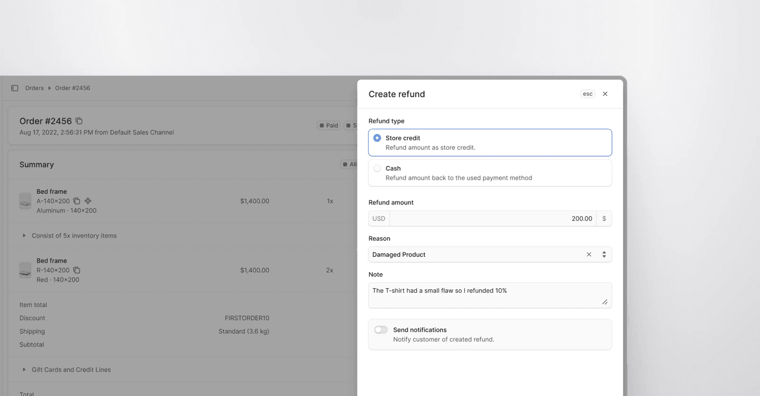Click the dollar sign in Refund amount

pyautogui.click(x=604, y=218)
